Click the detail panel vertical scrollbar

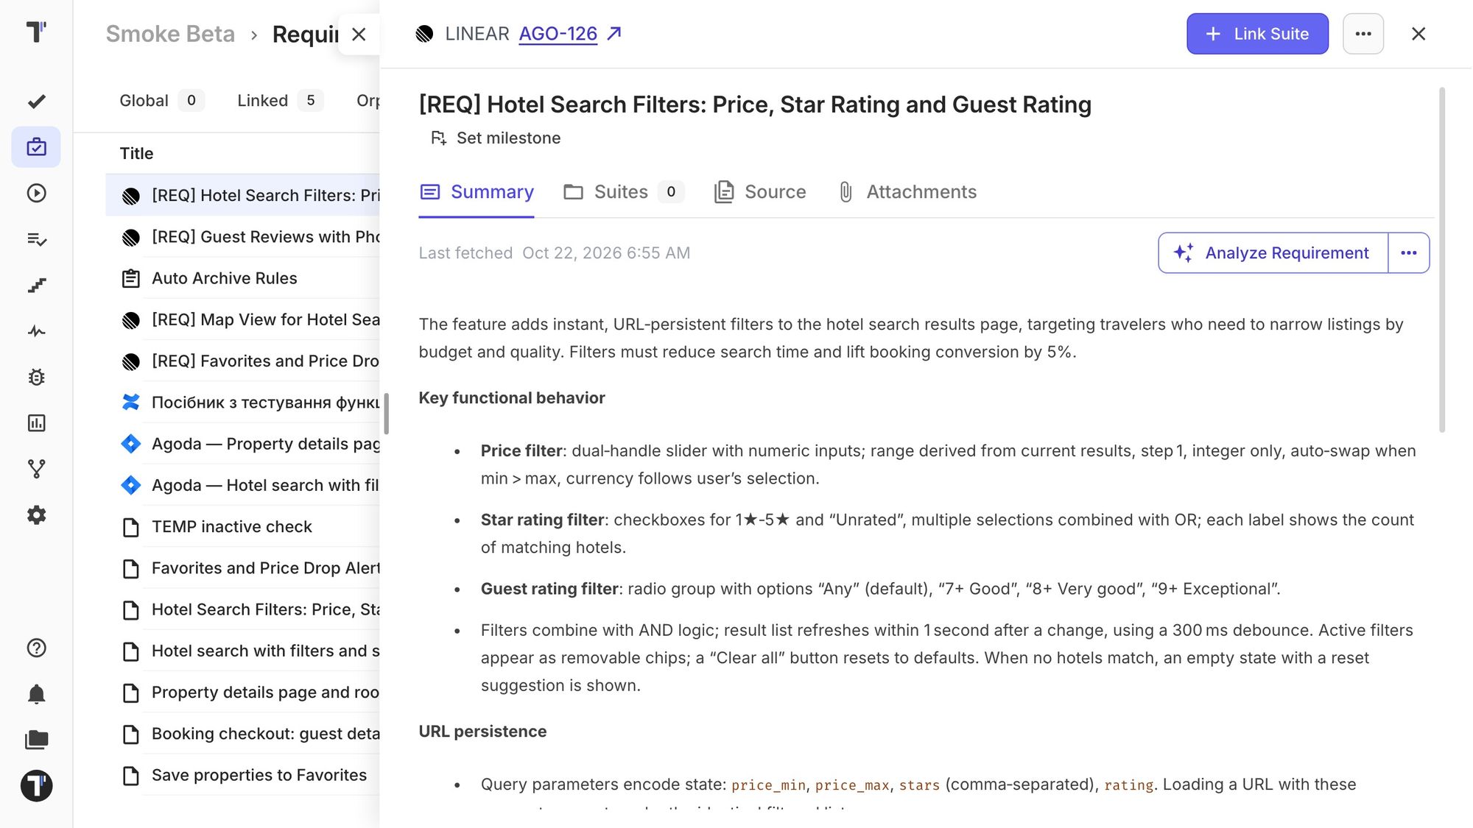[x=1441, y=260]
